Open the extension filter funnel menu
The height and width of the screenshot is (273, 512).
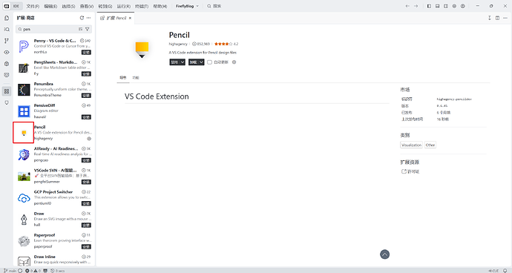point(87,29)
